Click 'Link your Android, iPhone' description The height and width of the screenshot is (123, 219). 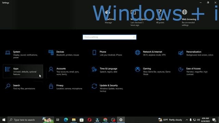[x=111, y=55]
